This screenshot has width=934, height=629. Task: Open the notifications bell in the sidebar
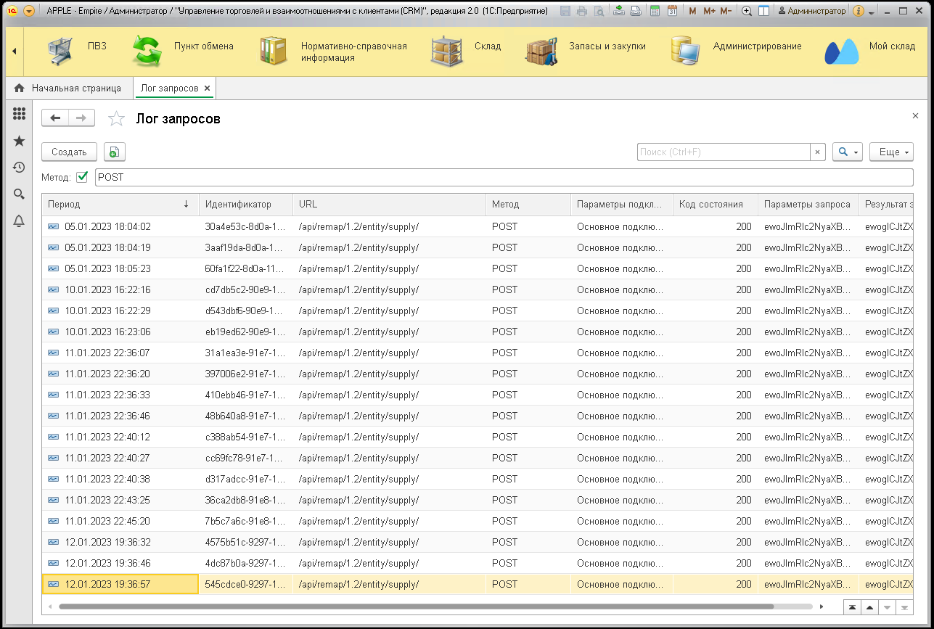click(20, 221)
